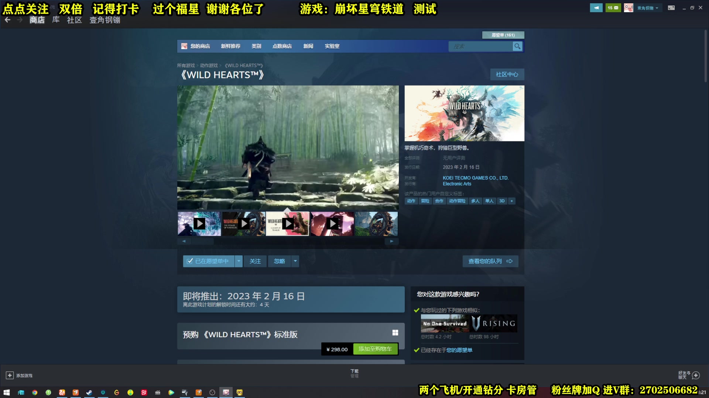Viewport: 709px width, 398px height.
Task: Launch OBS Studio from the taskbar
Action: [212, 392]
